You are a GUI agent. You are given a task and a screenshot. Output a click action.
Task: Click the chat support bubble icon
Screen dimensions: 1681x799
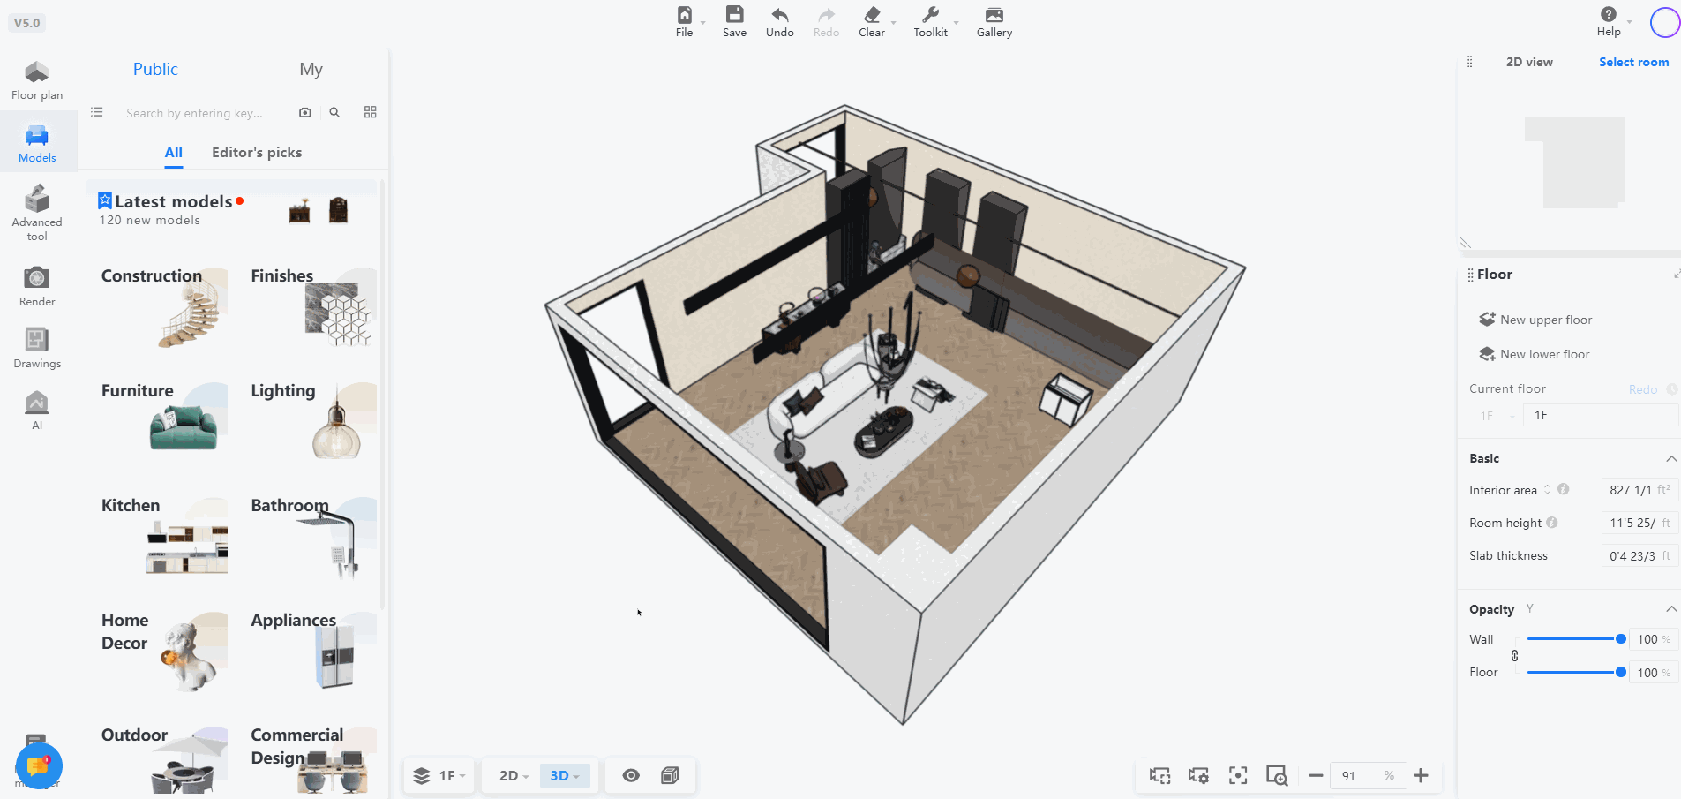click(x=39, y=765)
